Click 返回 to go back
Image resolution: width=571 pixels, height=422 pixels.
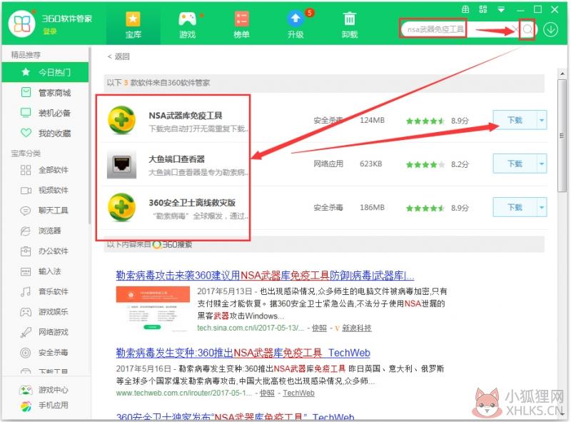(118, 56)
